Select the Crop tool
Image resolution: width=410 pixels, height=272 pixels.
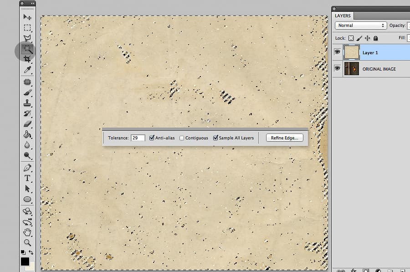pyautogui.click(x=27, y=59)
